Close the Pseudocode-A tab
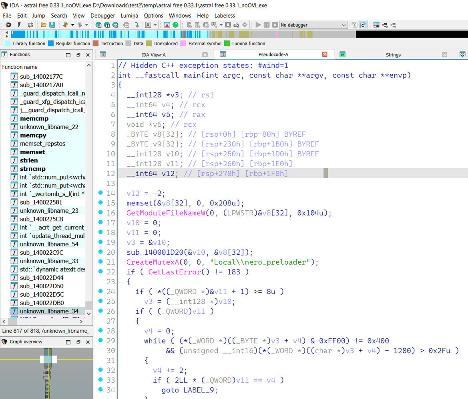 pos(325,54)
